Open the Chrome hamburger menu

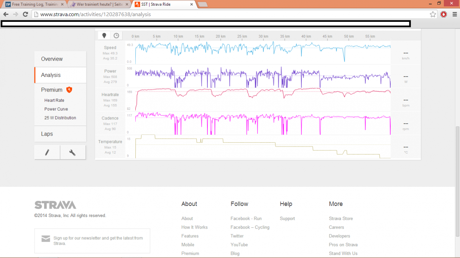click(x=454, y=14)
